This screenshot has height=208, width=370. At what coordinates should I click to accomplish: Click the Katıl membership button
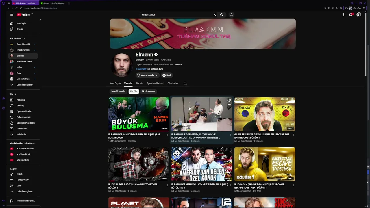point(166,75)
